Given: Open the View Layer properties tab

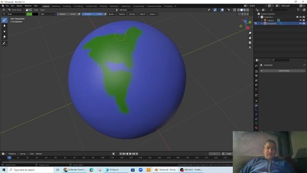Looking at the screenshot, I should point(256,80).
